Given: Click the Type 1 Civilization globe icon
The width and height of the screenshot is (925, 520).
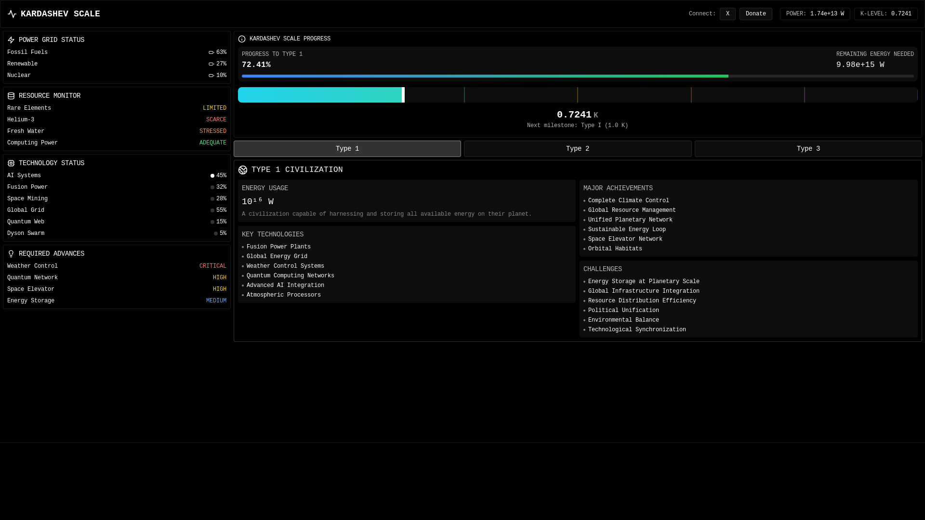Looking at the screenshot, I should click(x=243, y=170).
